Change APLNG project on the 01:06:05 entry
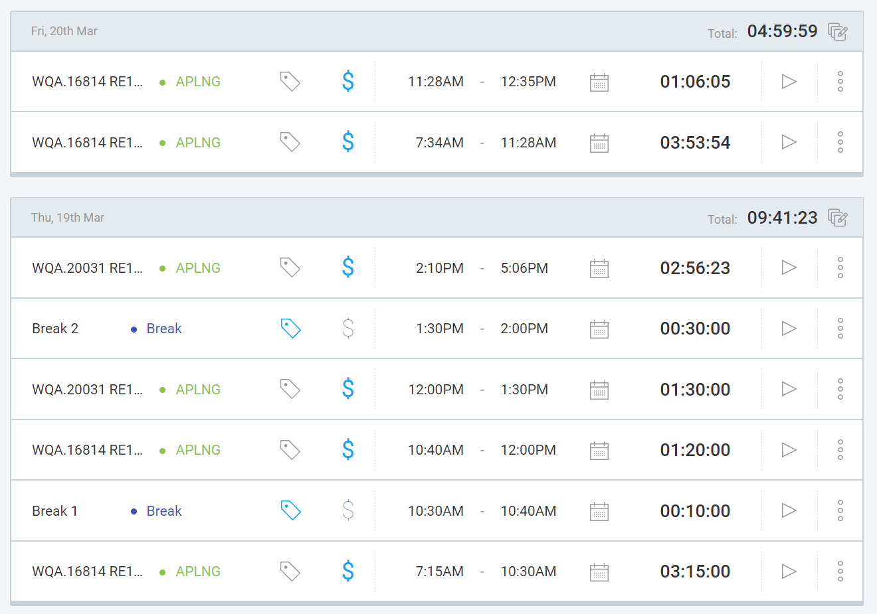This screenshot has height=614, width=877. [190, 82]
